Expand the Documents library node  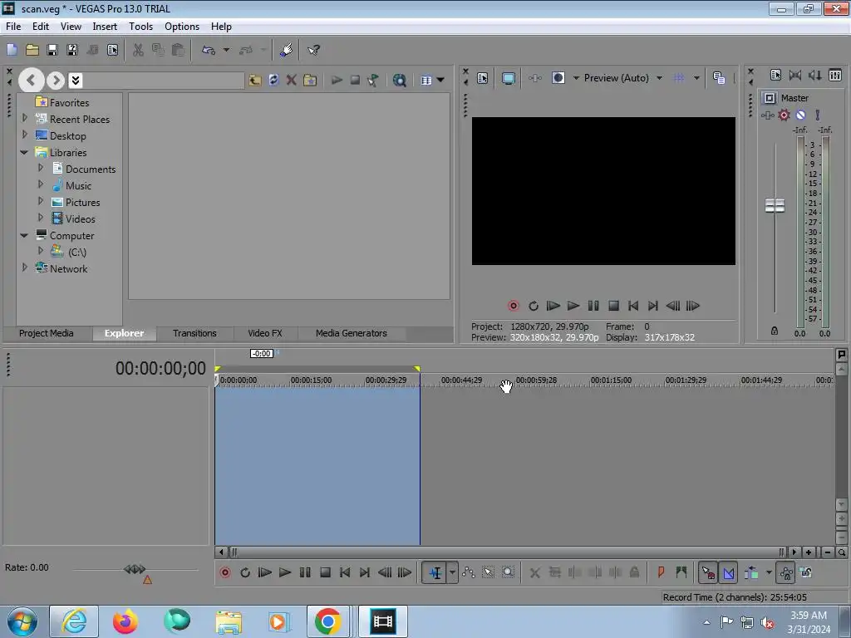coord(40,168)
